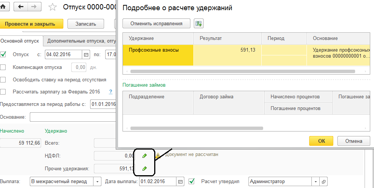374x188 pixels.
Task: Click the Подразделение column header
Action: [158, 103]
